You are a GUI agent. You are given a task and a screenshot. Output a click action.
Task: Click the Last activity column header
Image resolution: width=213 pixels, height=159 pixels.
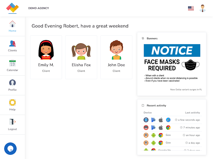[193, 113]
